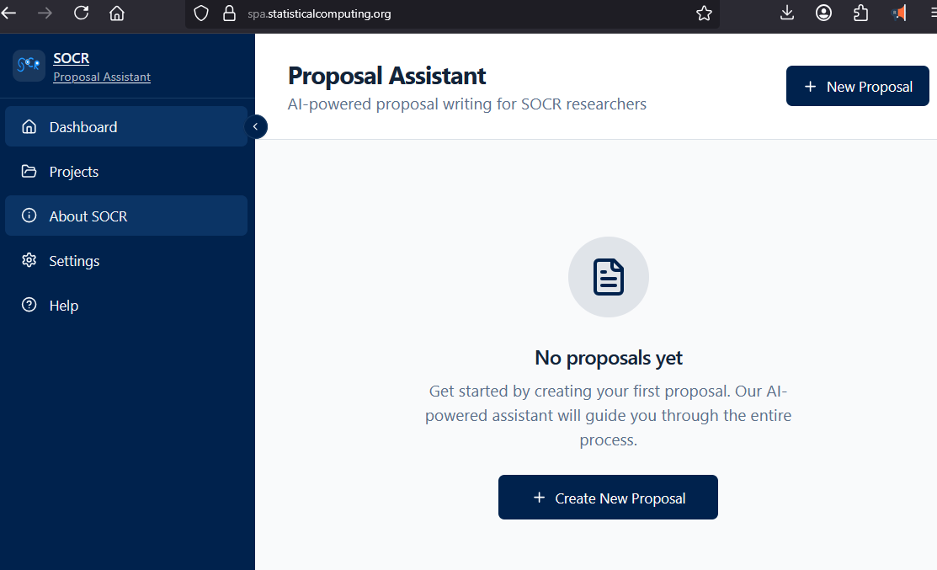This screenshot has width=937, height=570.
Task: Click the document icon above 'No proposals yet'
Action: (608, 276)
